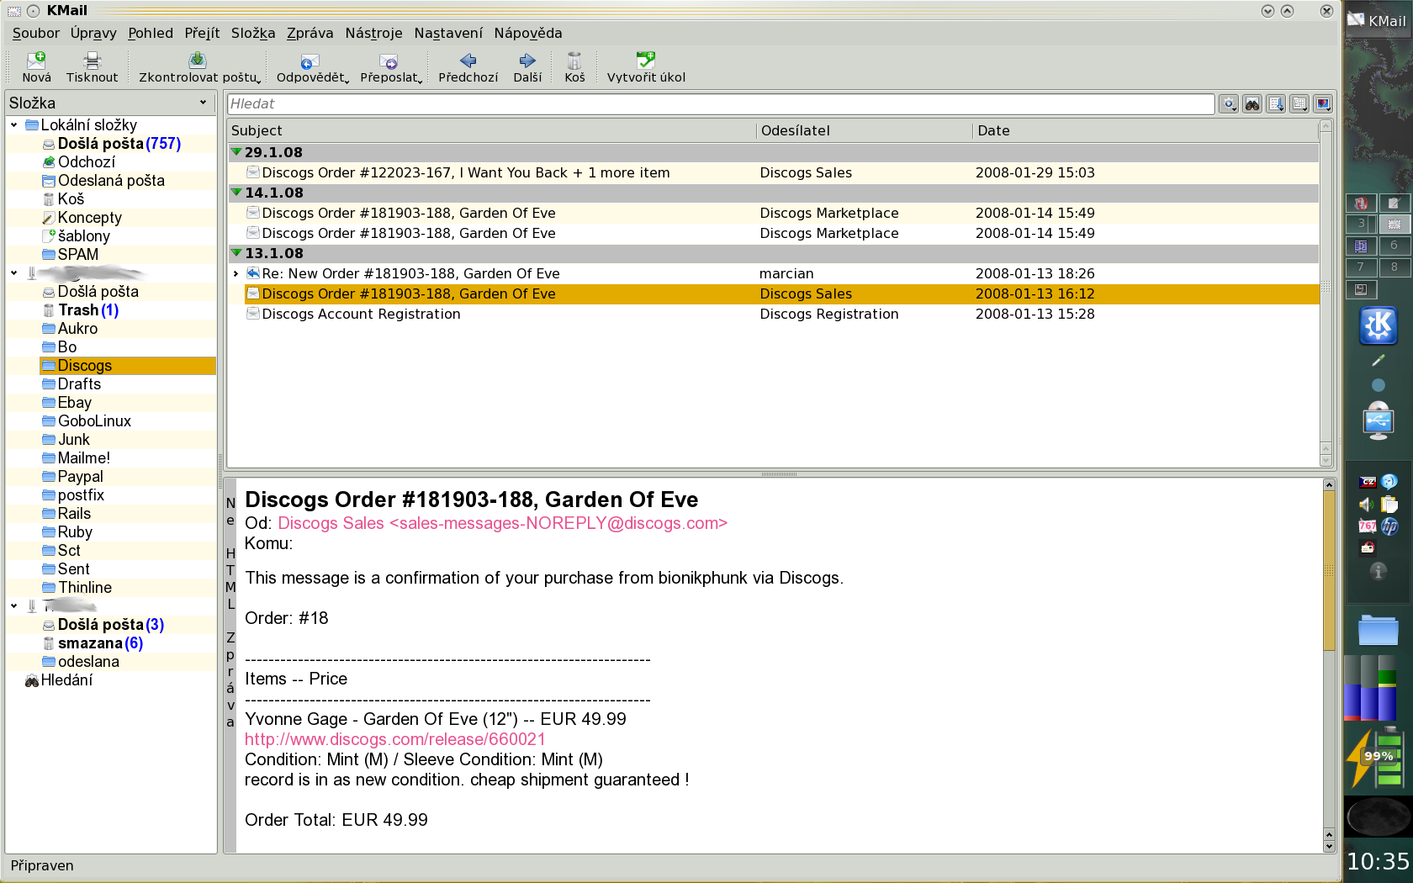The width and height of the screenshot is (1413, 883).
Task: Open the Došlá pošta (757) folder
Action: (119, 144)
